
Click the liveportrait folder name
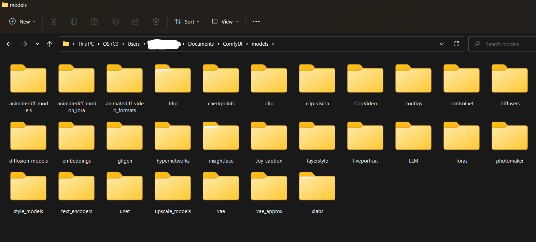click(365, 161)
